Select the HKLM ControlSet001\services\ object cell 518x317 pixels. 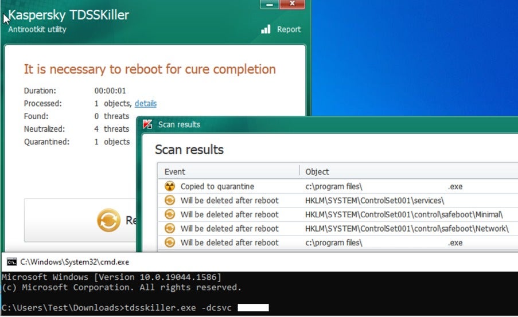(x=375, y=201)
